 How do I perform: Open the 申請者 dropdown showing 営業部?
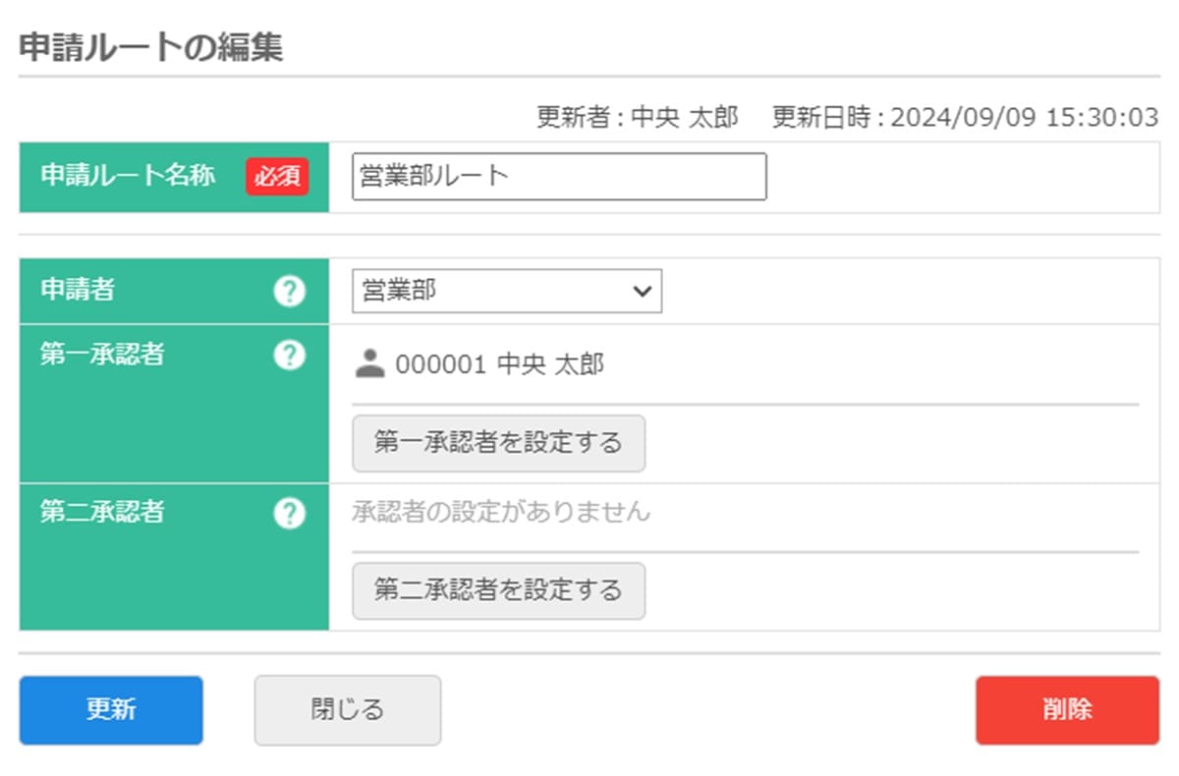[507, 292]
